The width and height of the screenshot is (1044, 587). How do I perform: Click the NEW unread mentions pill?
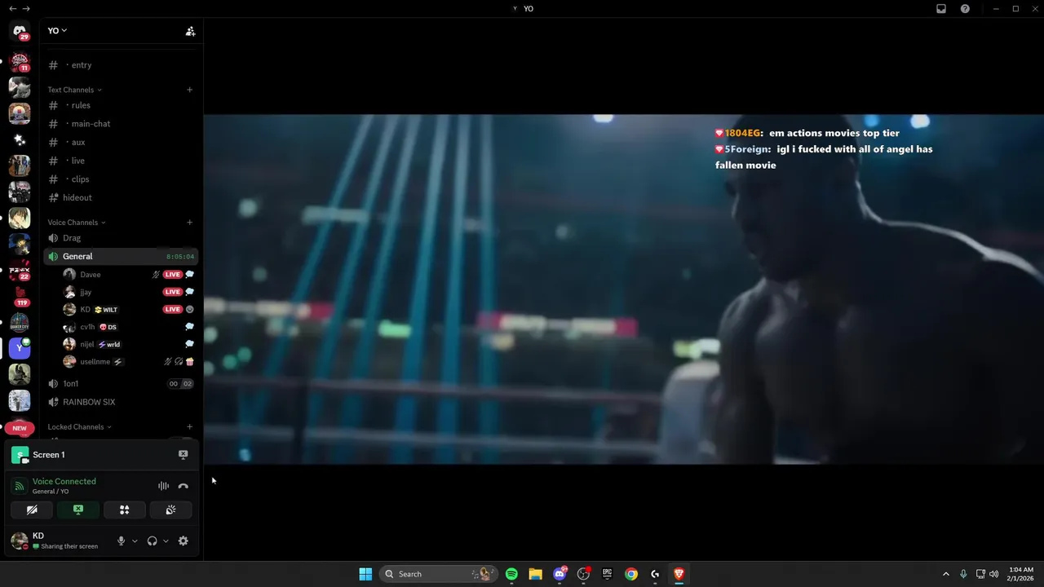click(20, 428)
